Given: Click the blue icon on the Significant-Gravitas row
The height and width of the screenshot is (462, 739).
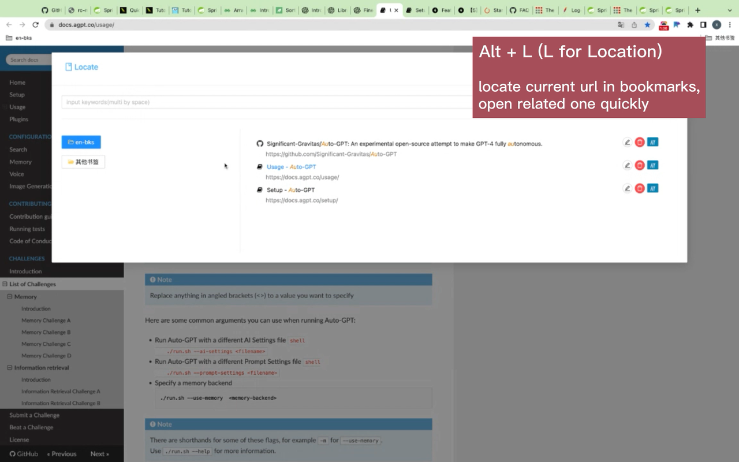Looking at the screenshot, I should [x=652, y=142].
